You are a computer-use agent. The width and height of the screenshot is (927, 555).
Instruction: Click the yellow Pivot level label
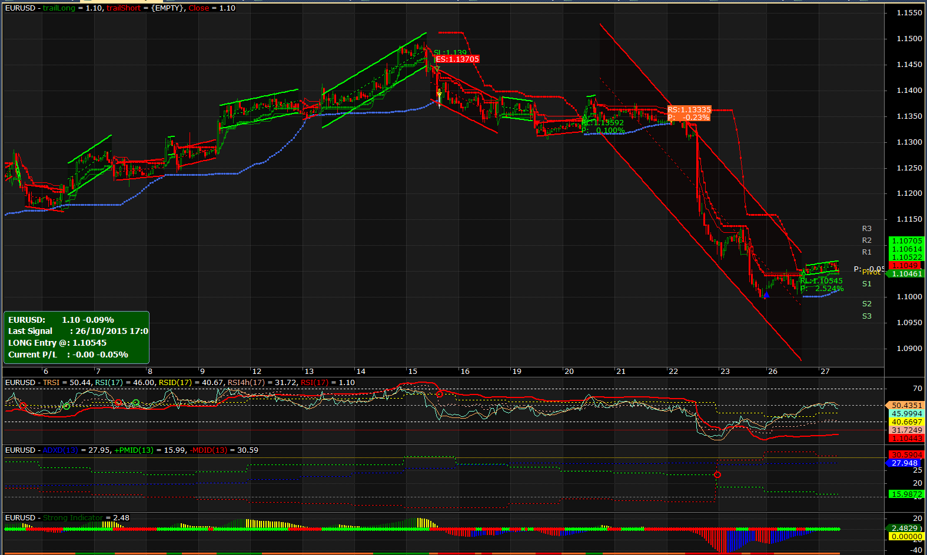[872, 272]
